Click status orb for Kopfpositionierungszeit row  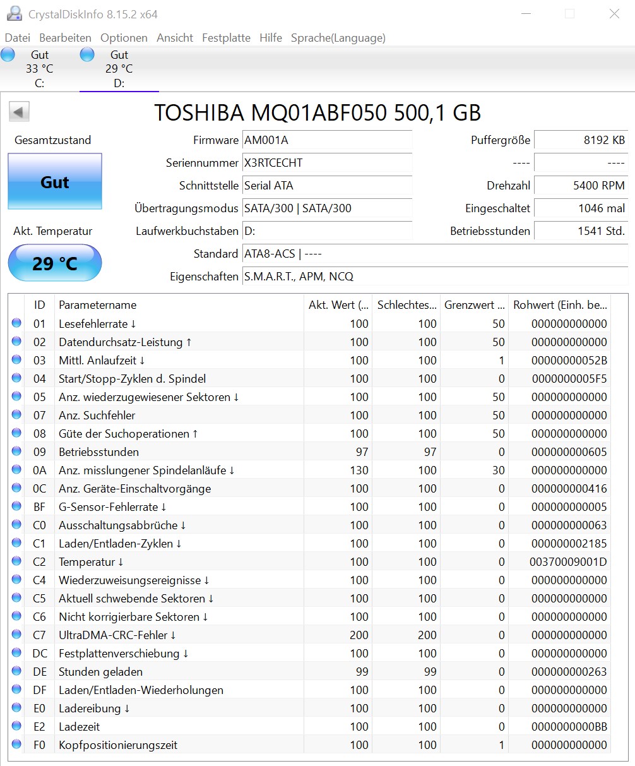[x=16, y=745]
